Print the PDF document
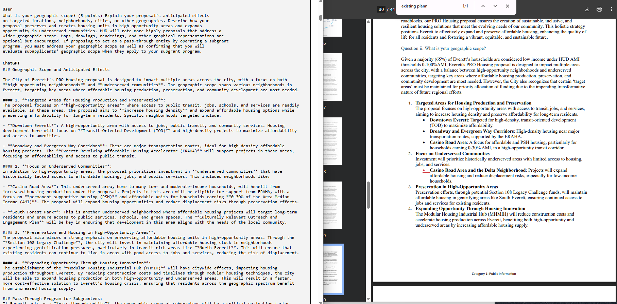 click(x=599, y=9)
